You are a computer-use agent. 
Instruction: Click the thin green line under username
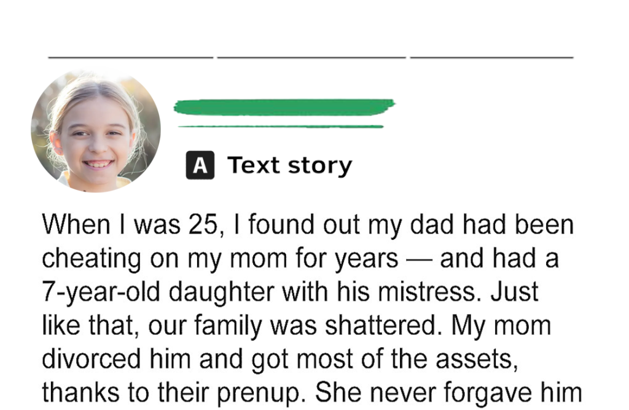pos(280,127)
